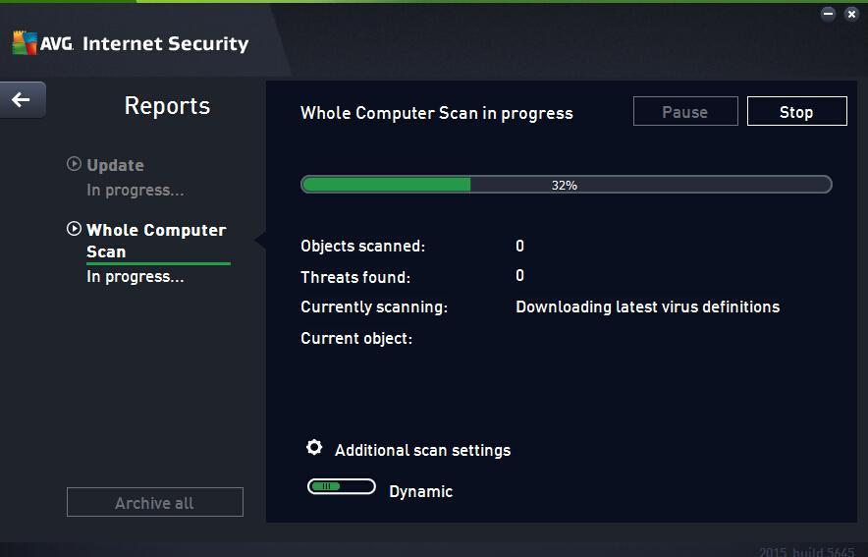868x557 pixels.
Task: Click the Downloading latest virus definitions text
Action: coord(648,306)
